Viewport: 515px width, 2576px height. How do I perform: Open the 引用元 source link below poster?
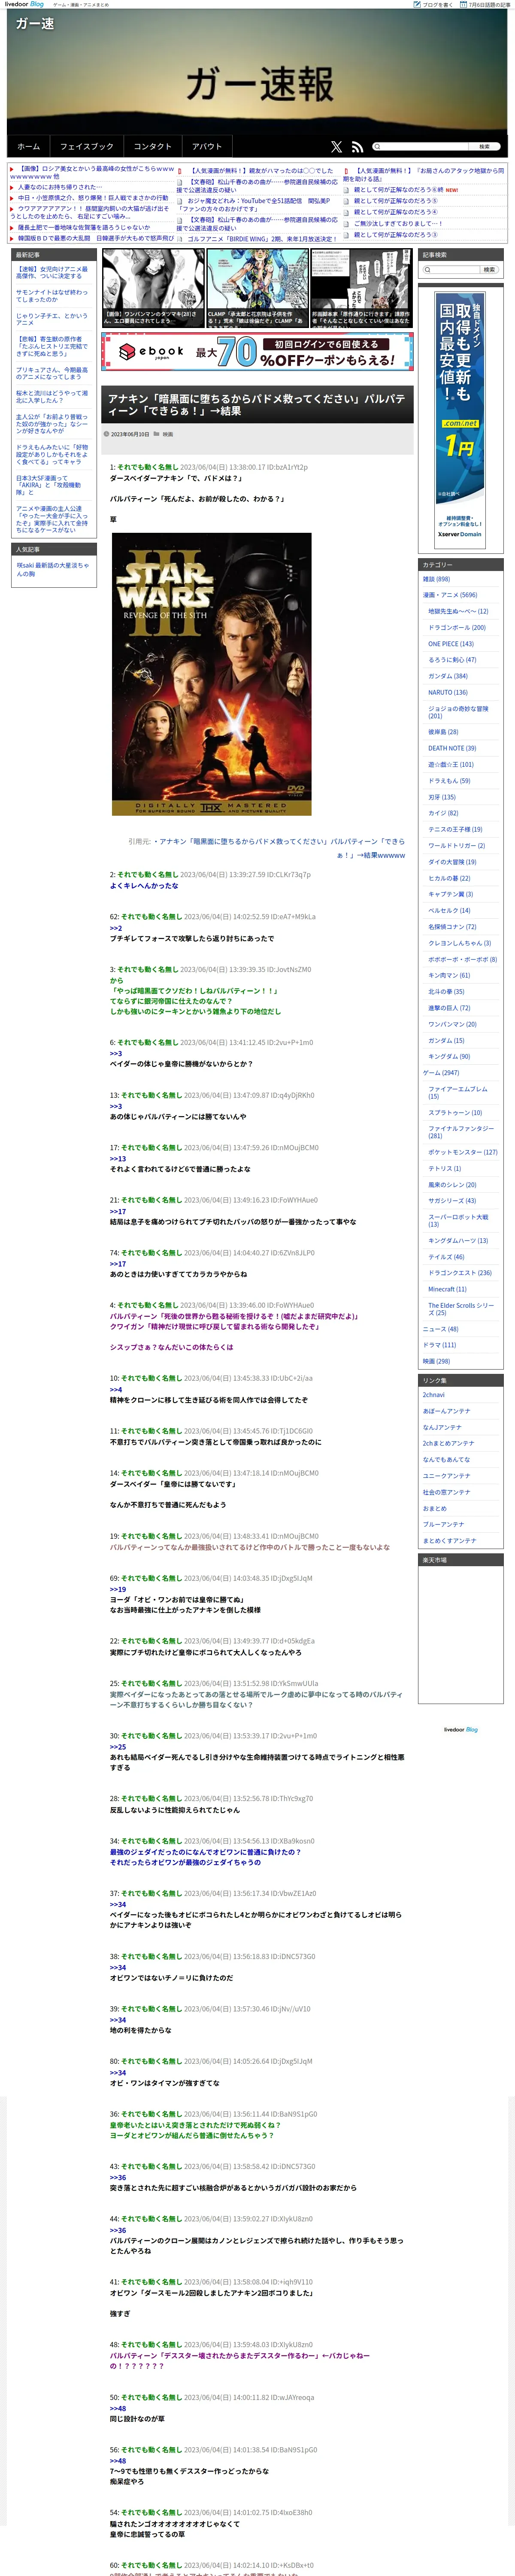[x=278, y=849]
